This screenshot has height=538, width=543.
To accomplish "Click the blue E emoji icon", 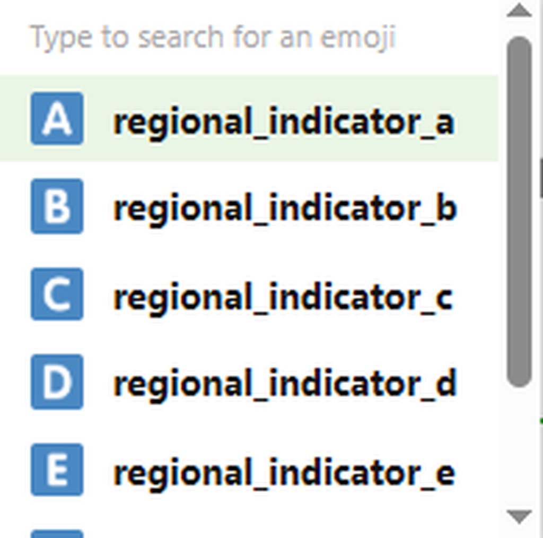I will (57, 470).
